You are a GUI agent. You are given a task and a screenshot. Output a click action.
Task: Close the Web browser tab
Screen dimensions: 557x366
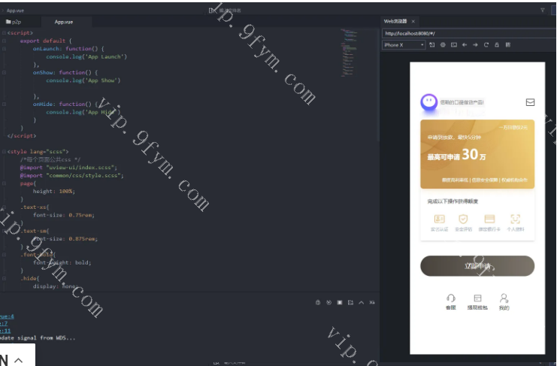[x=413, y=22]
